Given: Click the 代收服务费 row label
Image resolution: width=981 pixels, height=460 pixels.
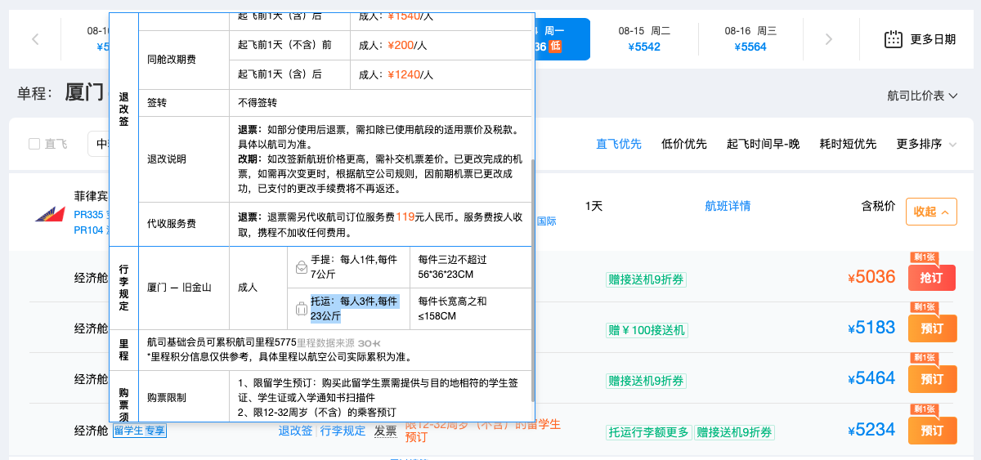Looking at the screenshot, I should pos(171,224).
